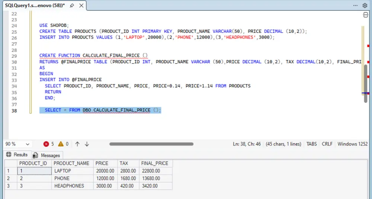
Task: Pin the SQLQuery1 tab
Action: pyautogui.click(x=72, y=6)
